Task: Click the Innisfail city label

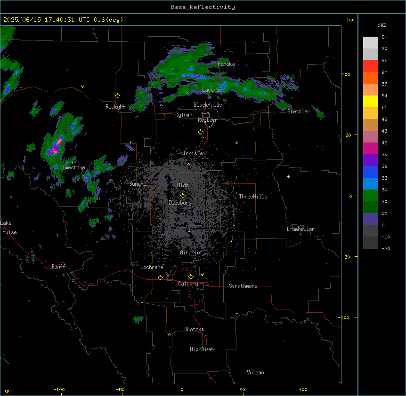Action: tap(195, 153)
